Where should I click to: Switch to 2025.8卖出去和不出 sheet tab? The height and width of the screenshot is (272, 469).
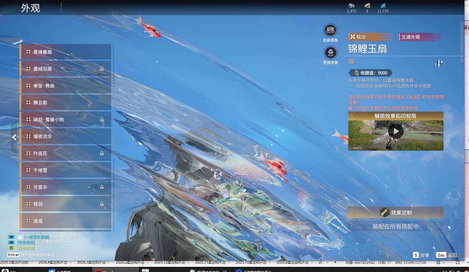coord(292,262)
